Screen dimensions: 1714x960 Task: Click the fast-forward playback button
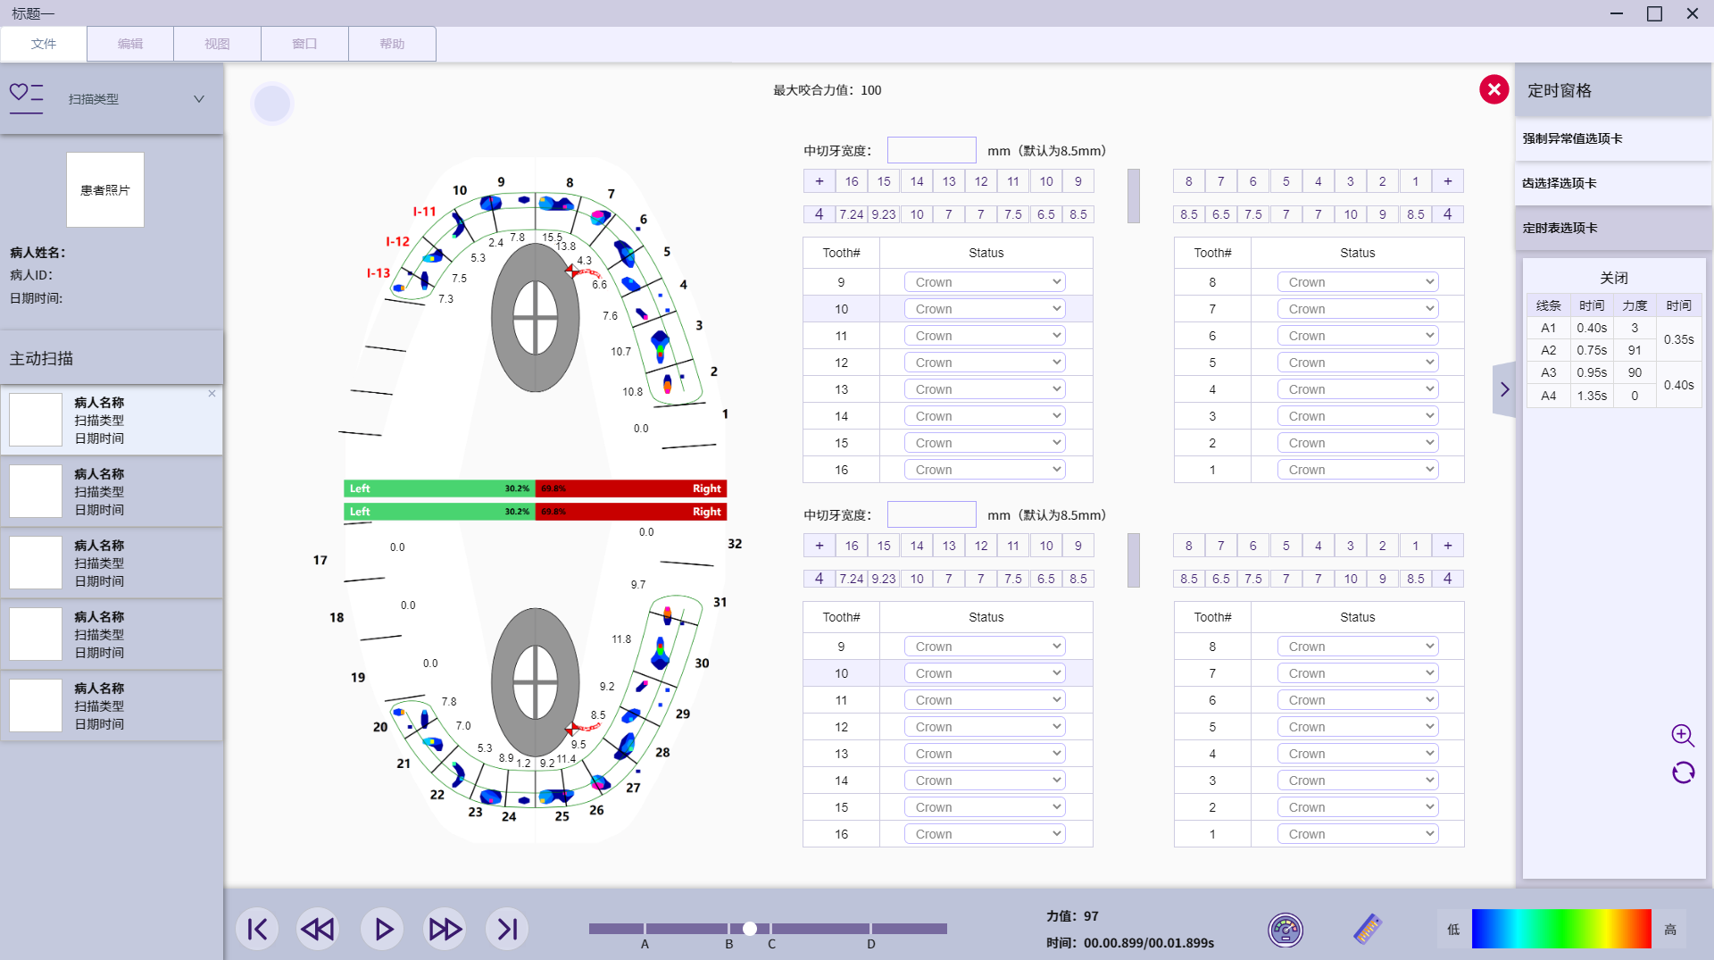445,930
